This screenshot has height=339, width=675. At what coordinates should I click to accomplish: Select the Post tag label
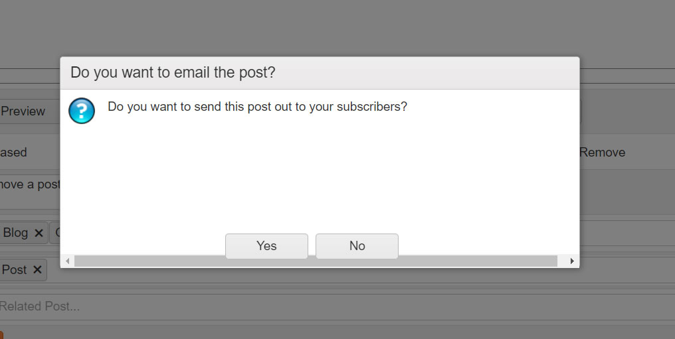15,270
